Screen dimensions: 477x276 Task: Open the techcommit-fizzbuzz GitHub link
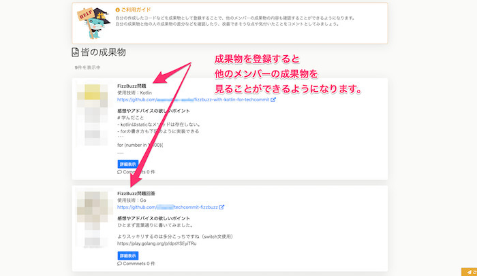(x=168, y=207)
